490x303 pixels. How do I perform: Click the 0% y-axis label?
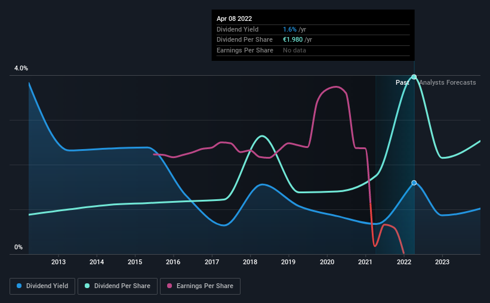19,247
